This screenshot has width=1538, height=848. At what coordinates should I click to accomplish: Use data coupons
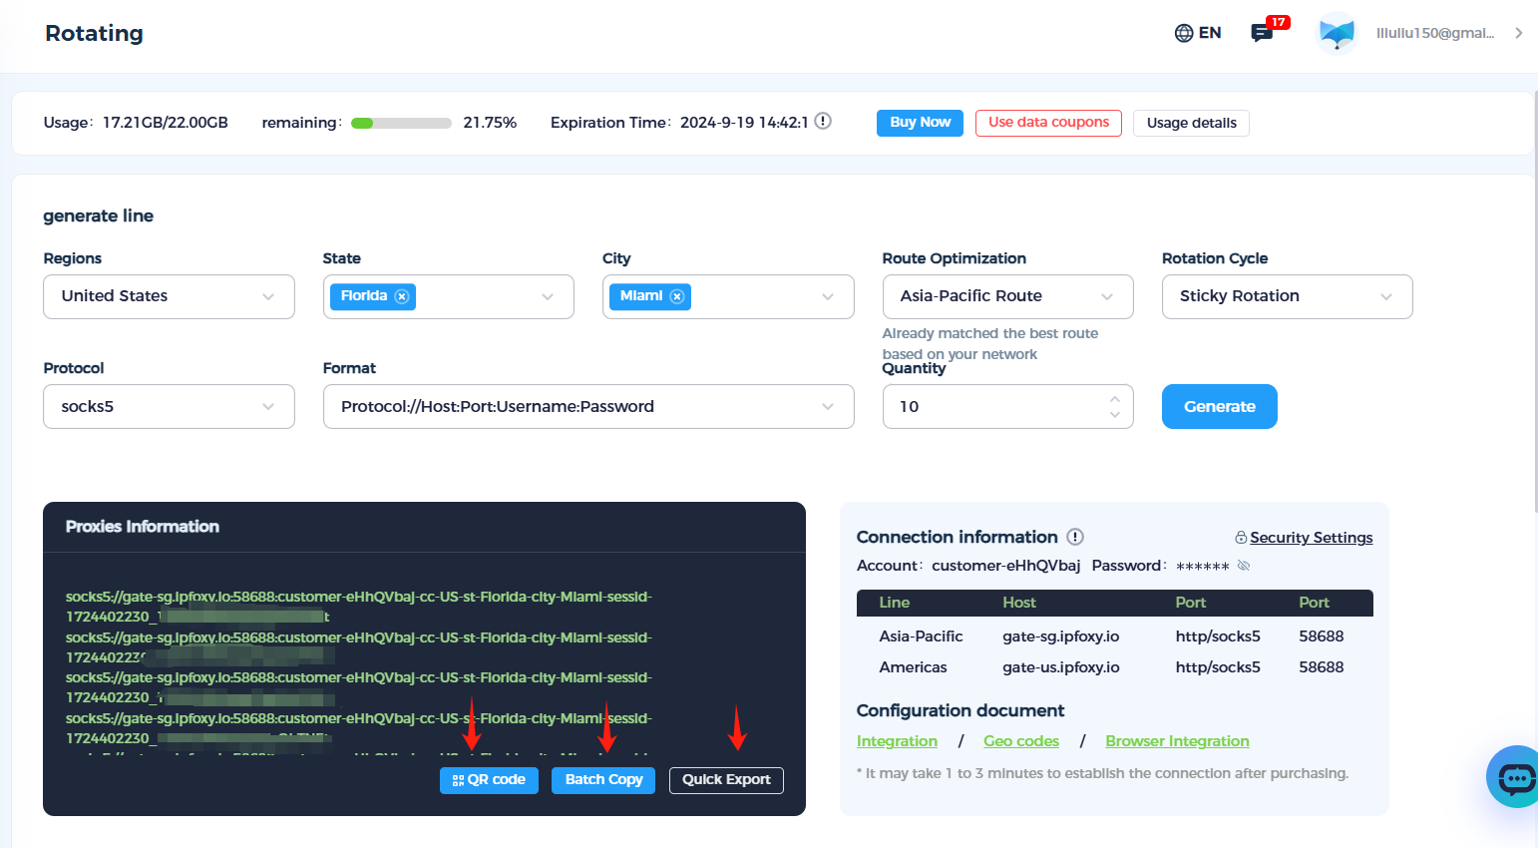[1048, 123]
